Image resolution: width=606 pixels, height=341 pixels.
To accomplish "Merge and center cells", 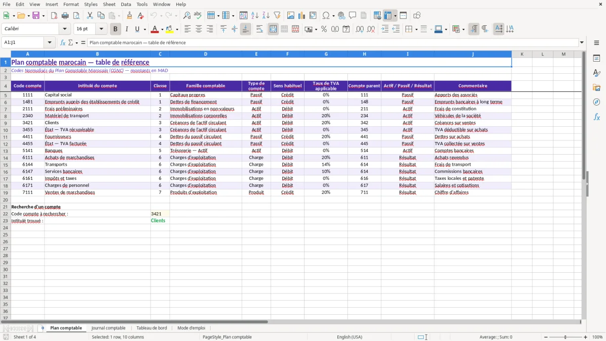I will pyautogui.click(x=273, y=29).
